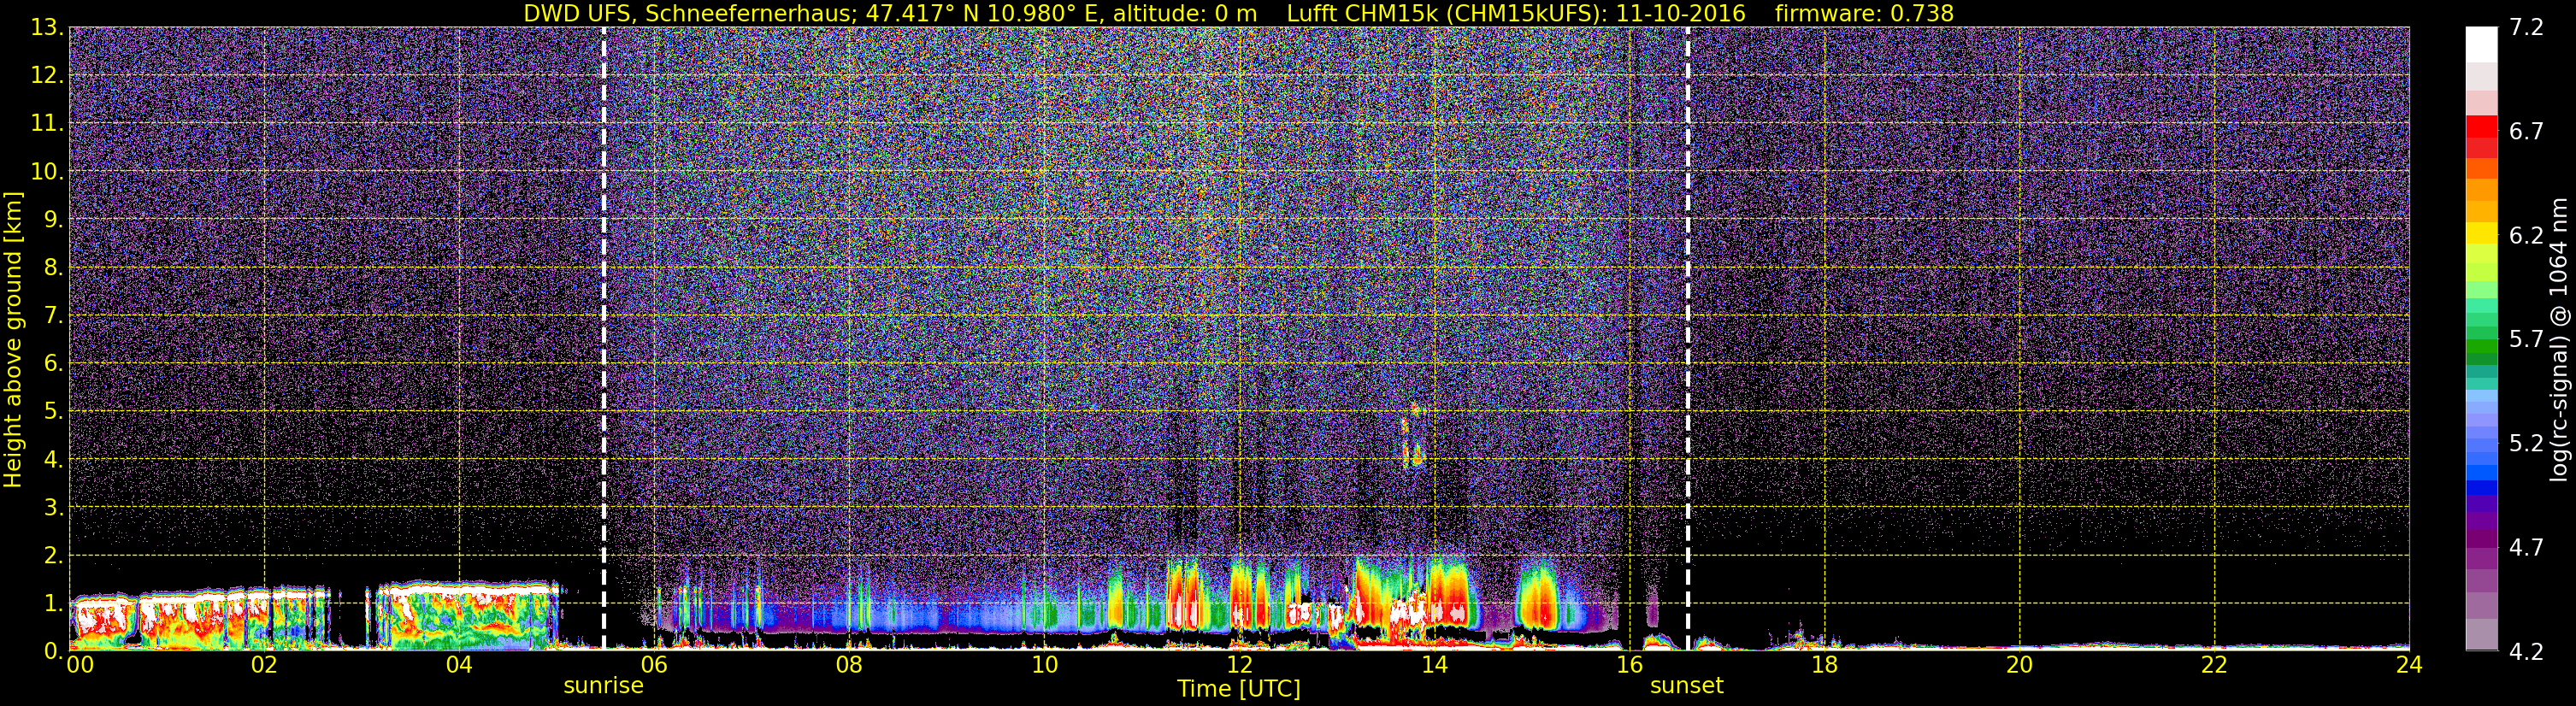This screenshot has width=2576, height=706.
Task: Click the height tick label '11.'
Action: [x=47, y=124]
